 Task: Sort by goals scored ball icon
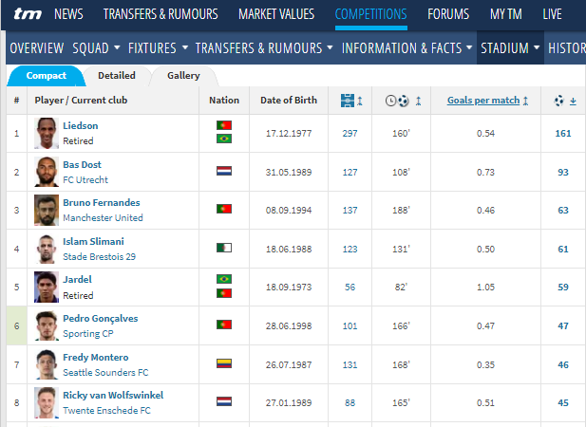[560, 100]
